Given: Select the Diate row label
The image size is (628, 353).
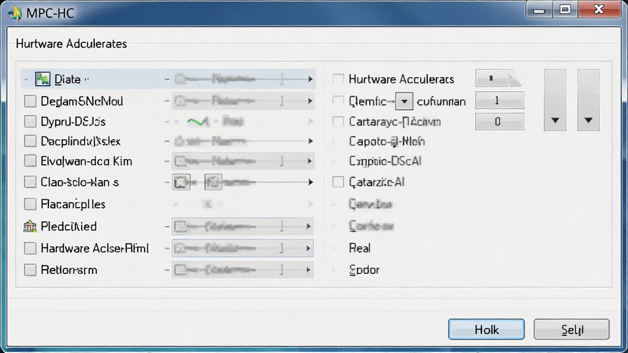Looking at the screenshot, I should (x=67, y=79).
